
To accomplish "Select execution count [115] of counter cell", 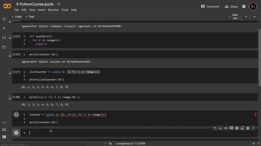I will [x=16, y=36].
